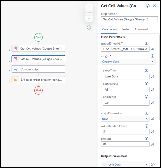The width and height of the screenshot is (161, 168).
Task: Open expression editor for endRange field
Action: click(153, 103)
